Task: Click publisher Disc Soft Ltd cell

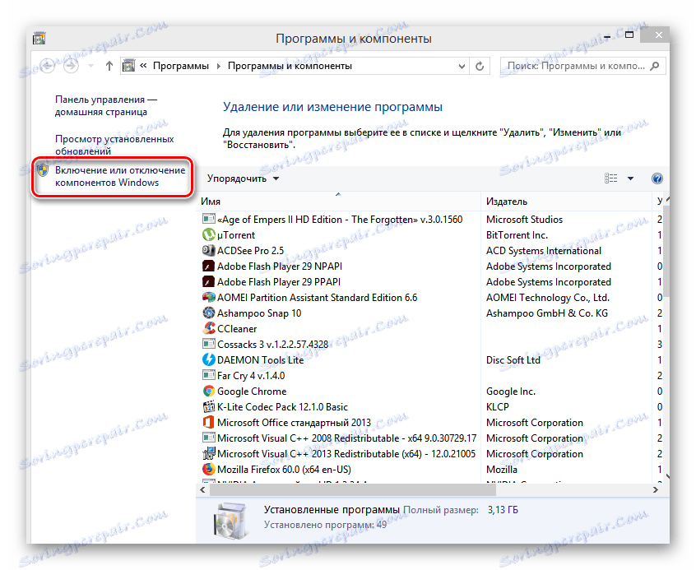Action: pyautogui.click(x=513, y=359)
